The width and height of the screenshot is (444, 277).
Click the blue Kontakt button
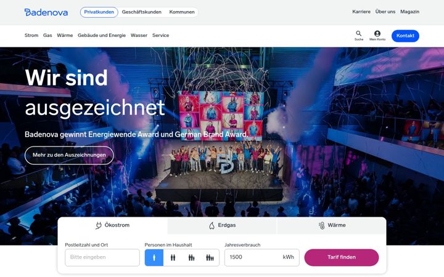click(405, 36)
